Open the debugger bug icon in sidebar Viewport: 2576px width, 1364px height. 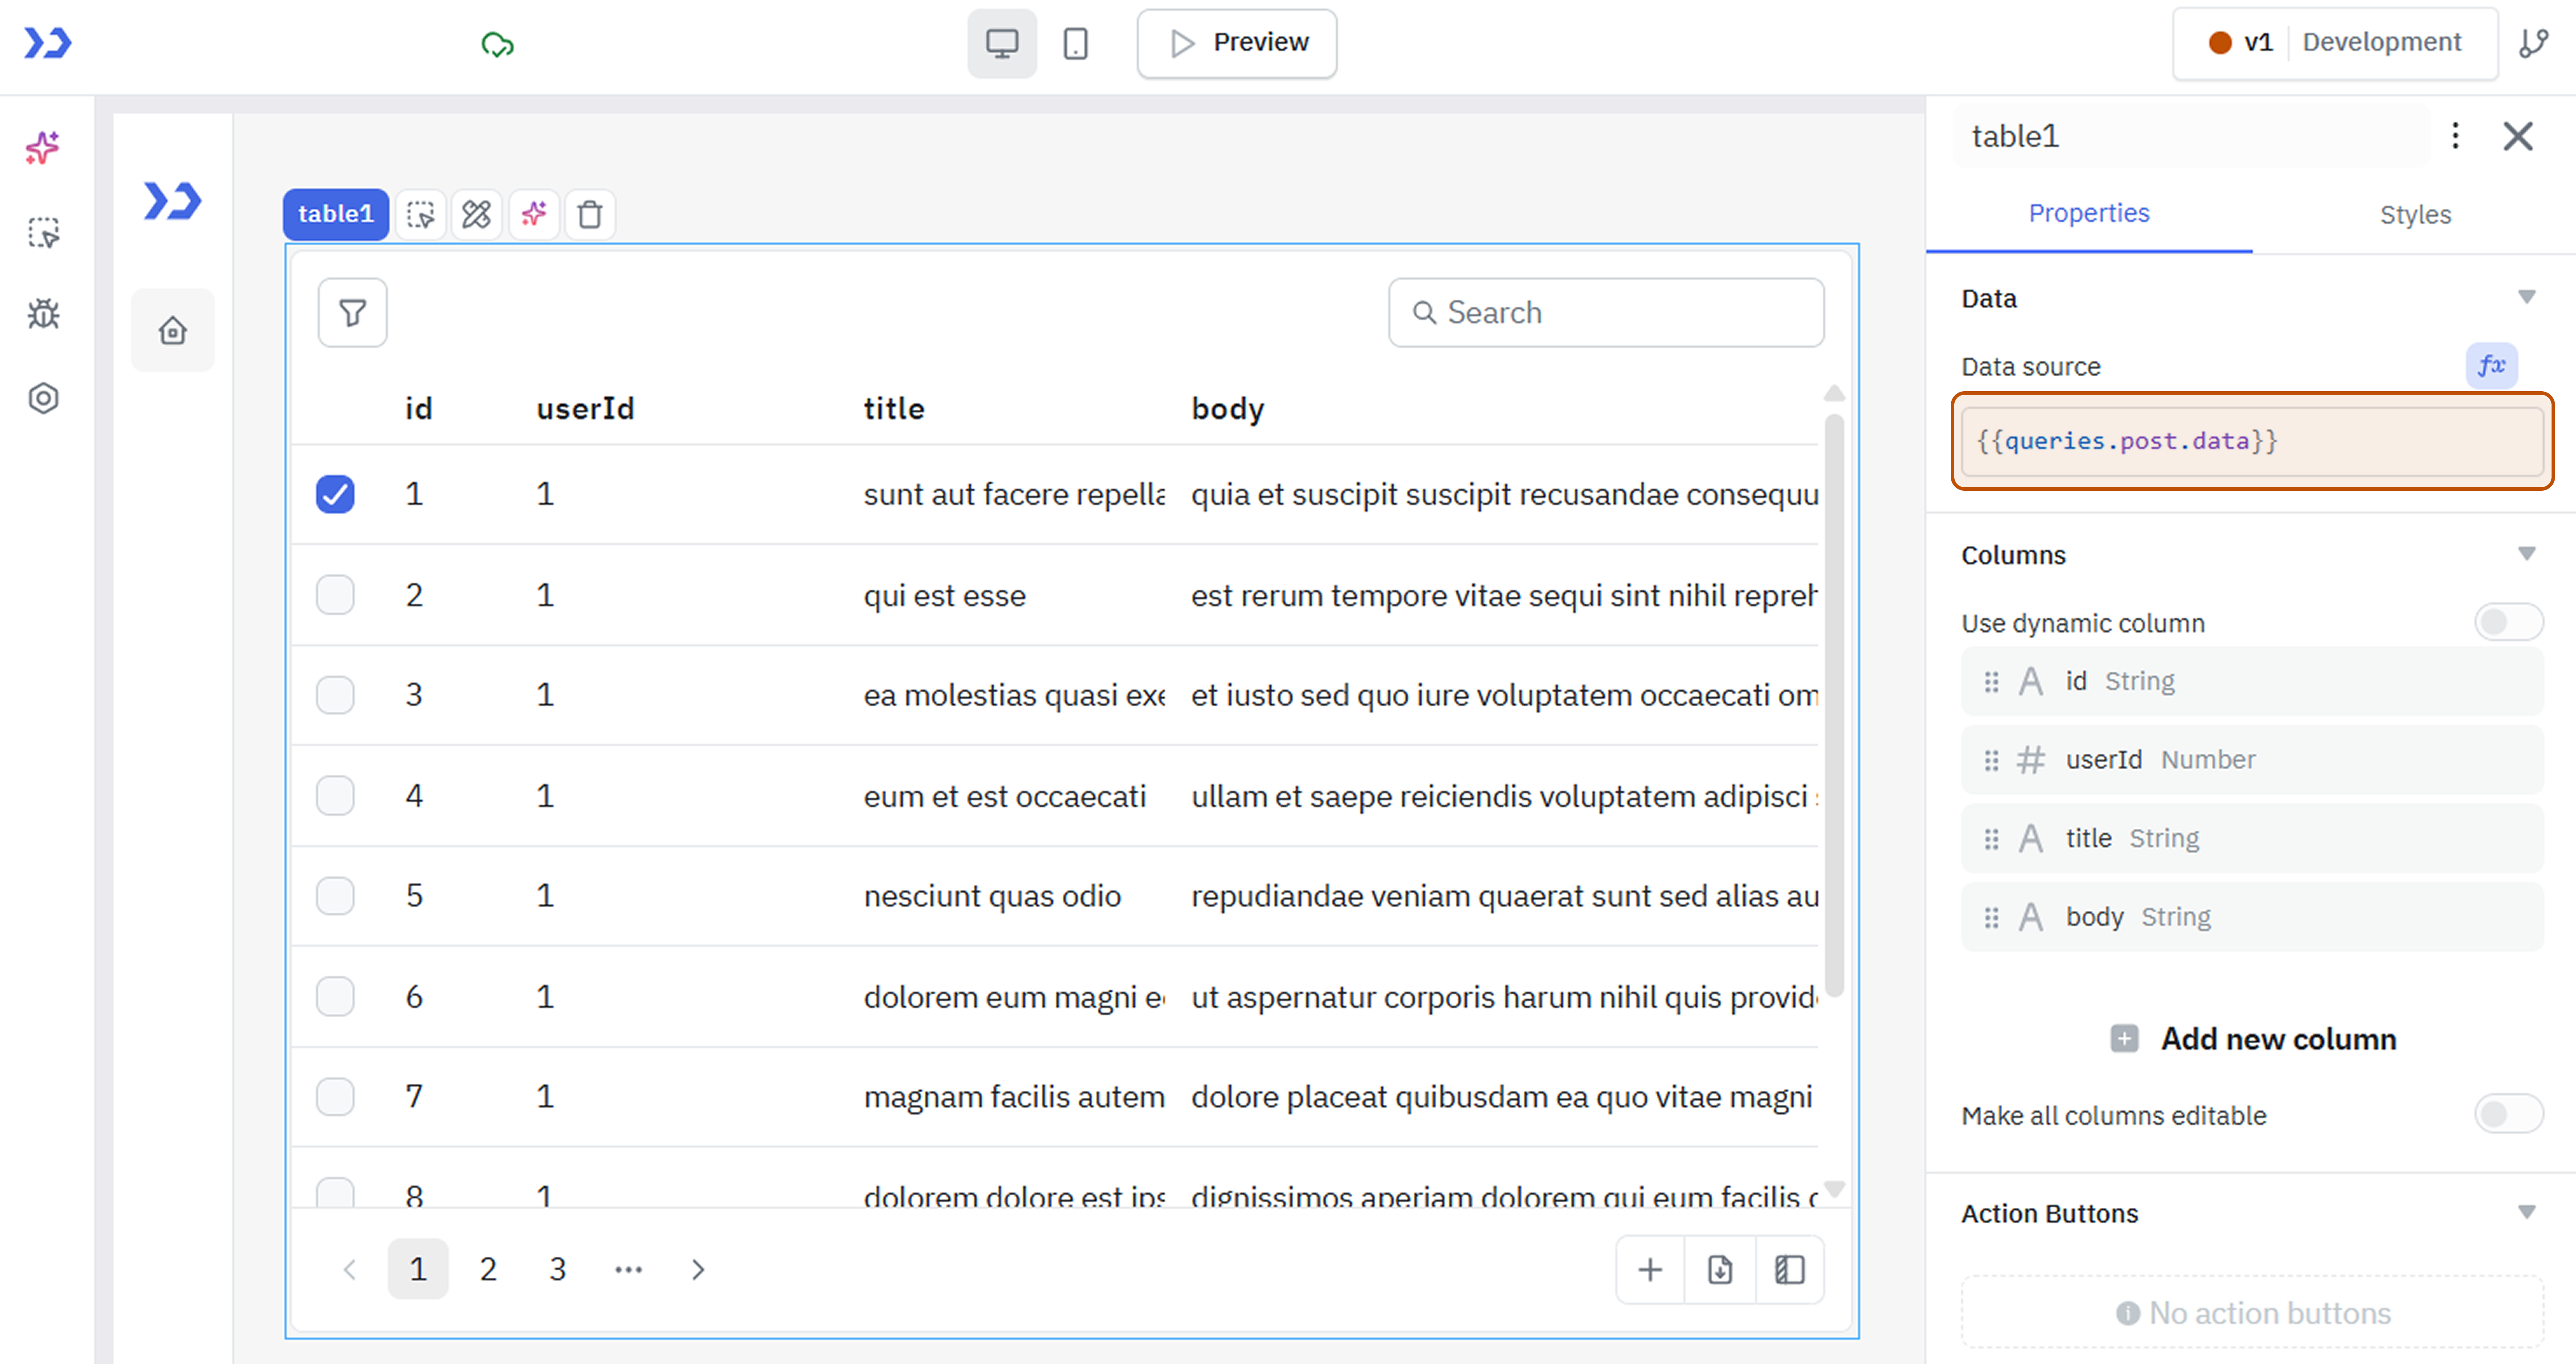click(x=43, y=315)
